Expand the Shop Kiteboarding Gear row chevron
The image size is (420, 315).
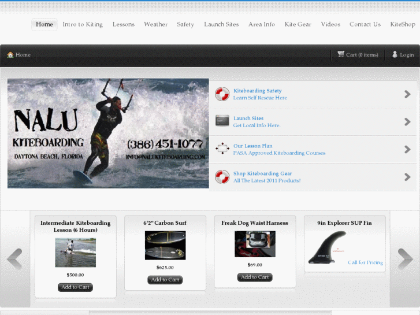407,177
